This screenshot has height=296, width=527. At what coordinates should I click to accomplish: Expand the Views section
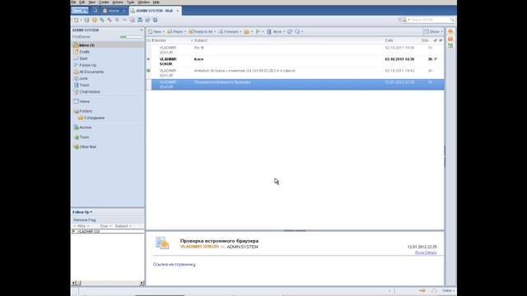coord(84,101)
